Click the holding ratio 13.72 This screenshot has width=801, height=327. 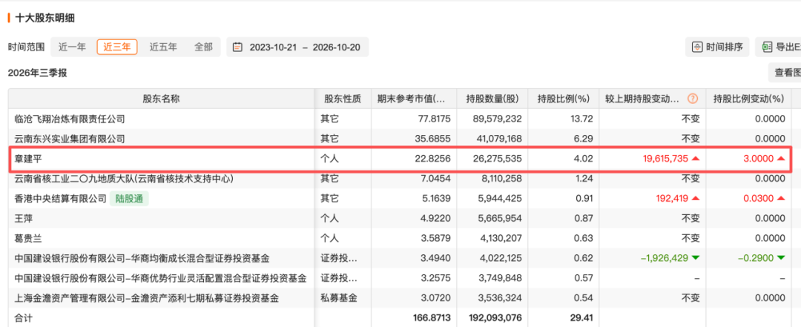[582, 119]
